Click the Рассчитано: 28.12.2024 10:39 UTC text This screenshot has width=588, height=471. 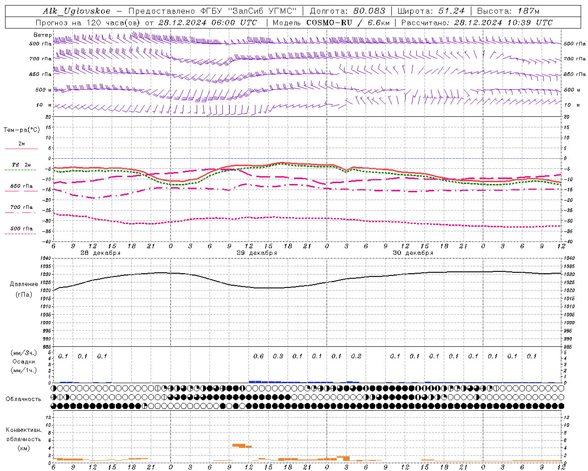click(477, 23)
